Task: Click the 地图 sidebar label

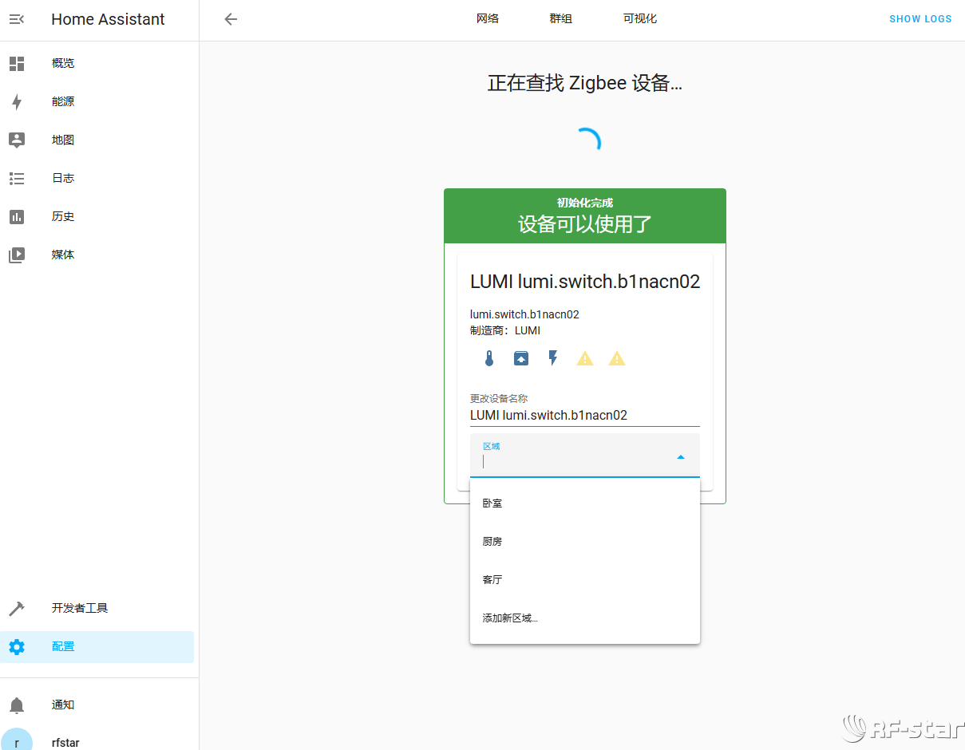Action: click(63, 140)
